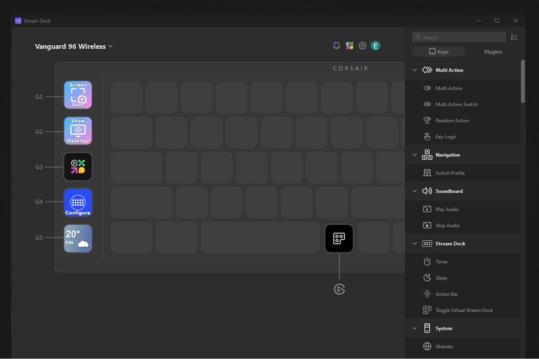The height and width of the screenshot is (359, 539).
Task: Collapse the System category
Action: (414, 328)
